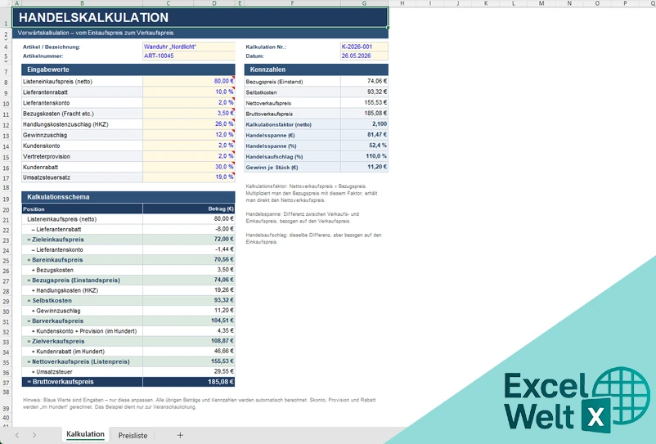Image resolution: width=656 pixels, height=444 pixels.
Task: Select the Zielverkaufspreis amount 108,87 €
Action: point(189,341)
